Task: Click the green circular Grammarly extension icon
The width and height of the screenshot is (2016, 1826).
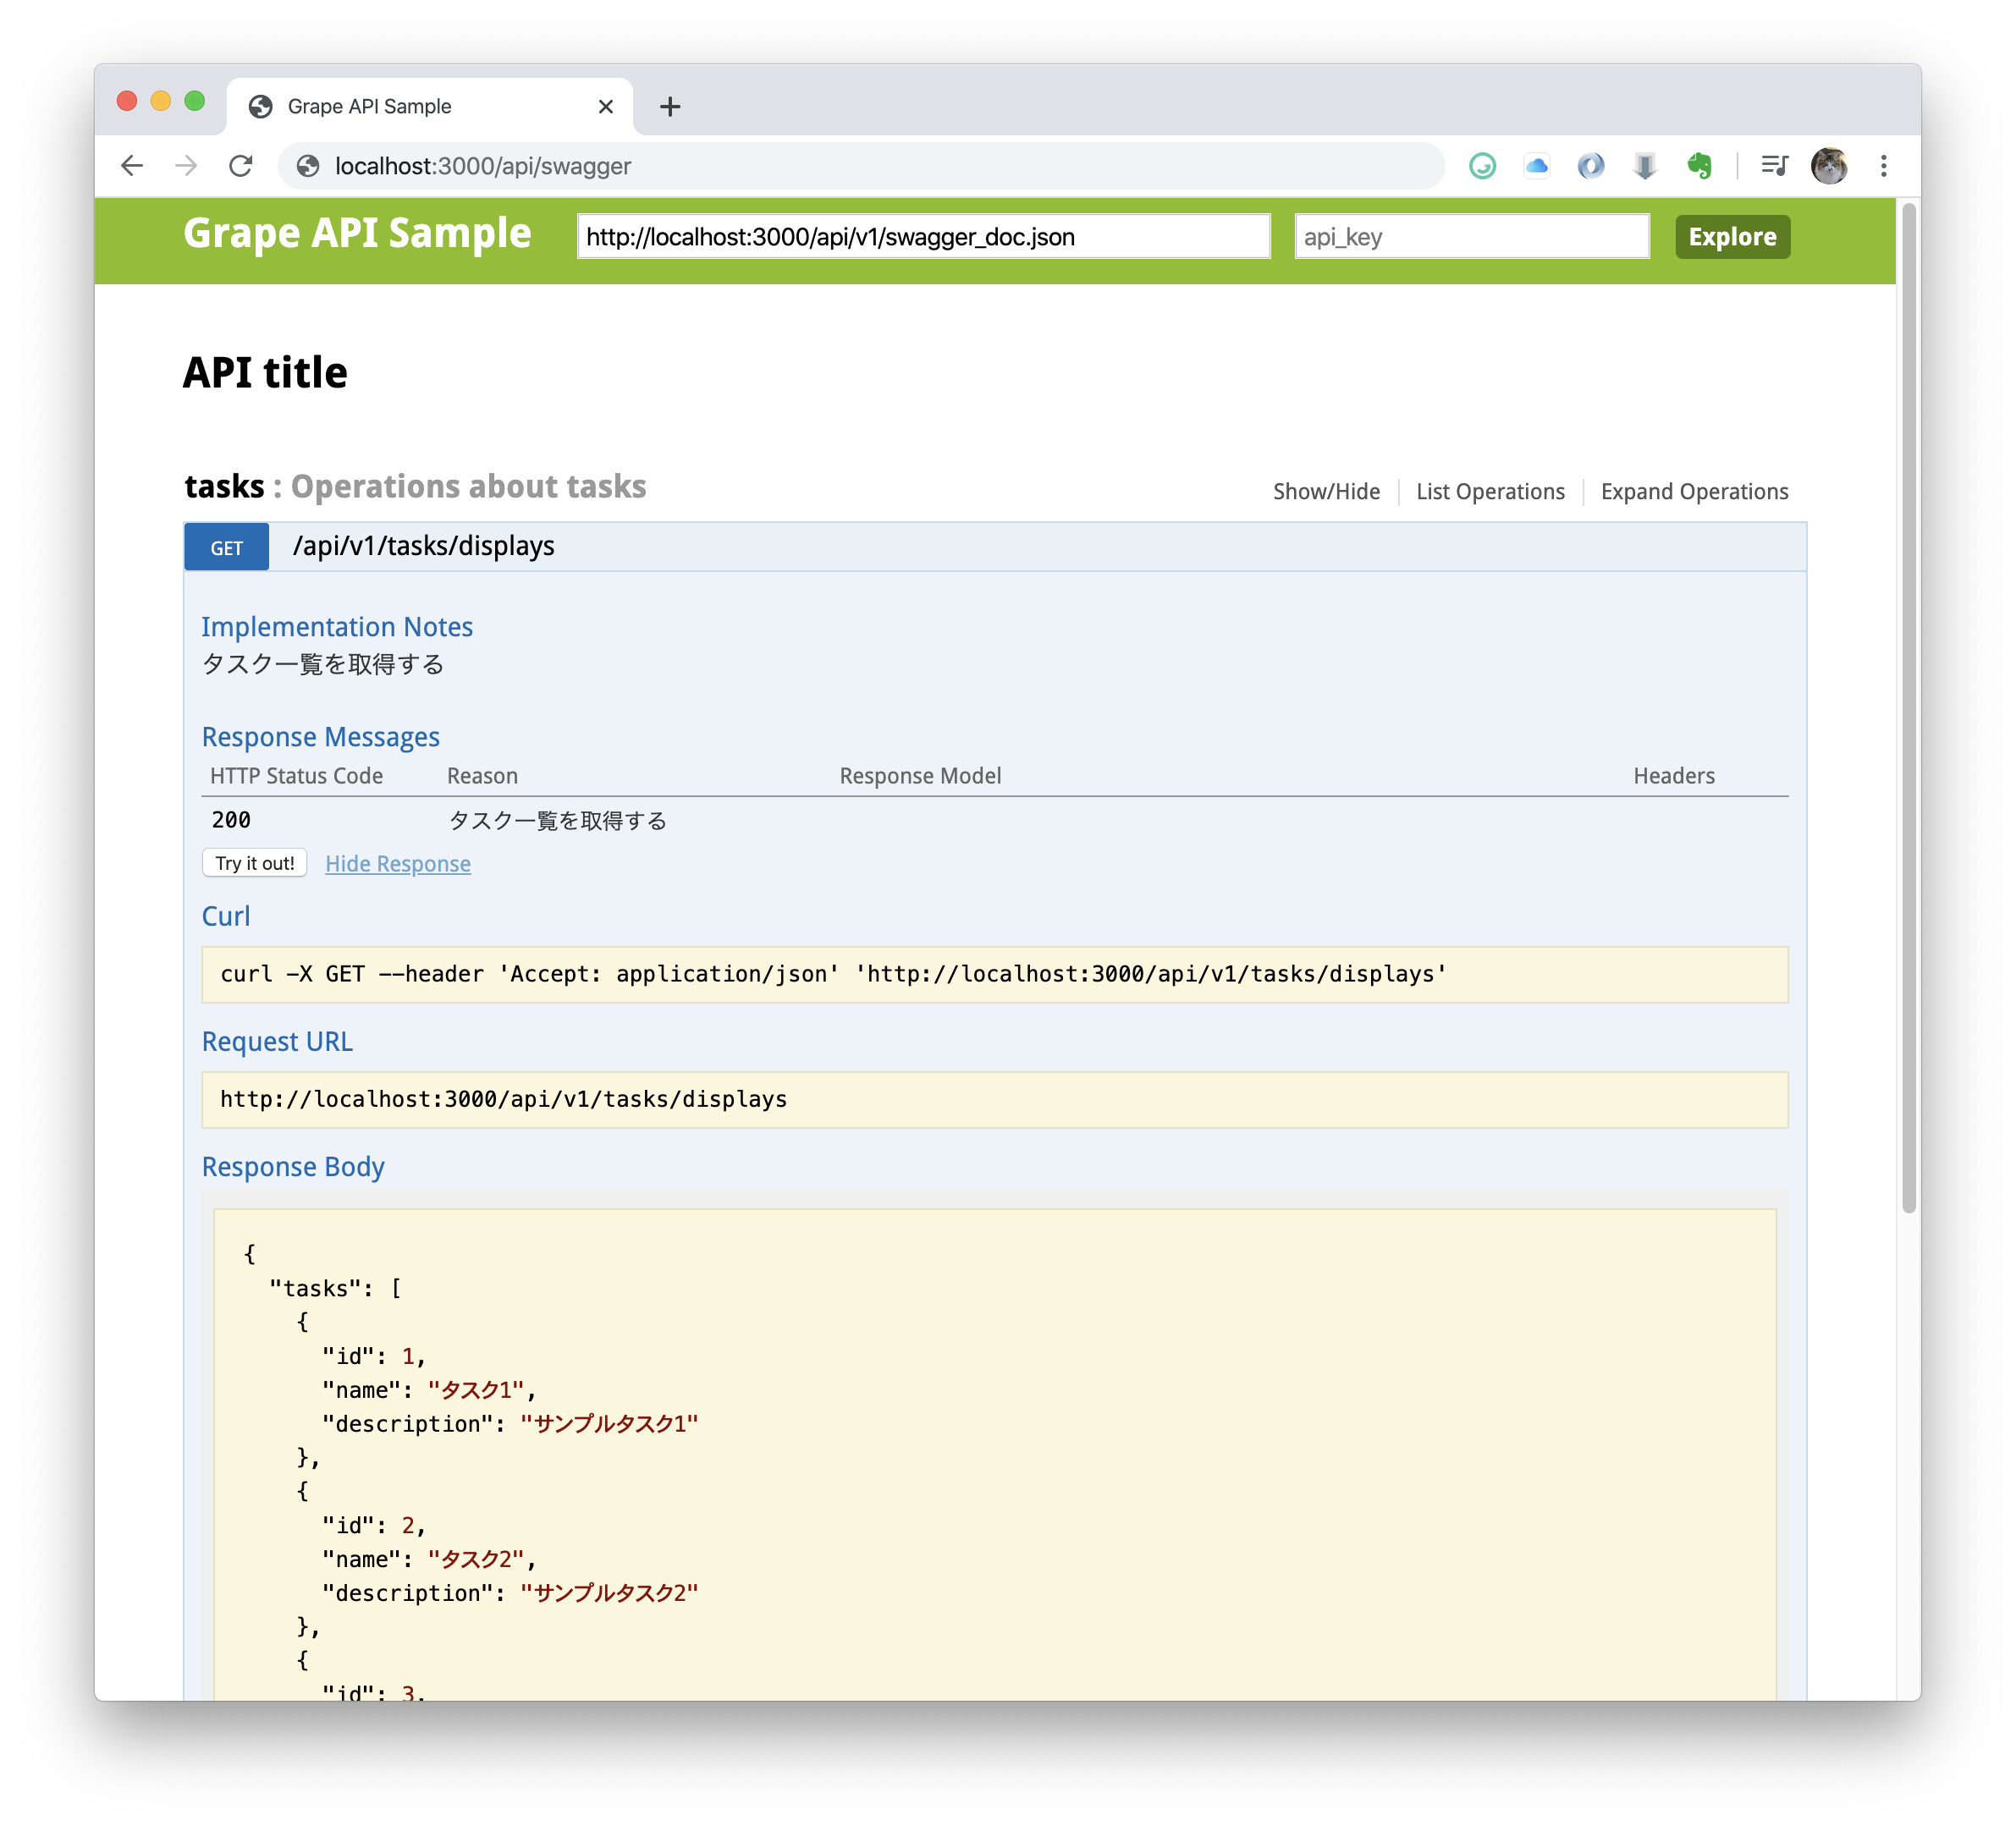Action: [x=1482, y=166]
